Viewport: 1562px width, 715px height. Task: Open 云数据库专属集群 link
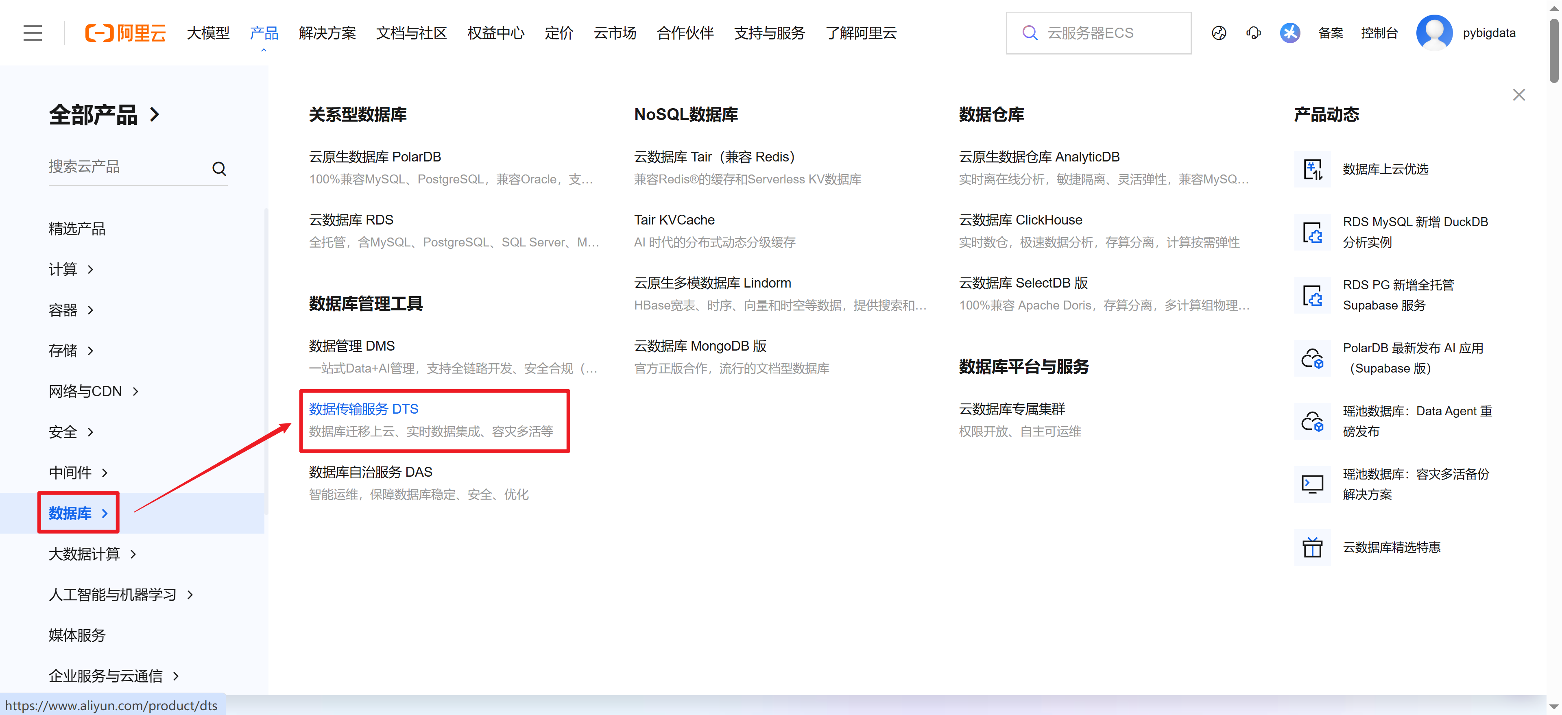(x=1011, y=409)
